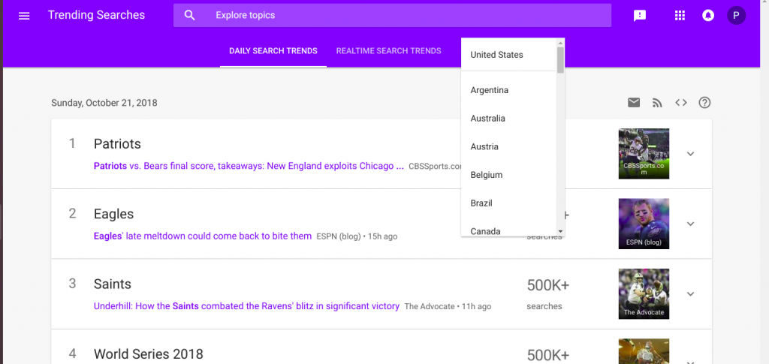
Task: Click the World Series 2018 trend title
Action: 148,353
